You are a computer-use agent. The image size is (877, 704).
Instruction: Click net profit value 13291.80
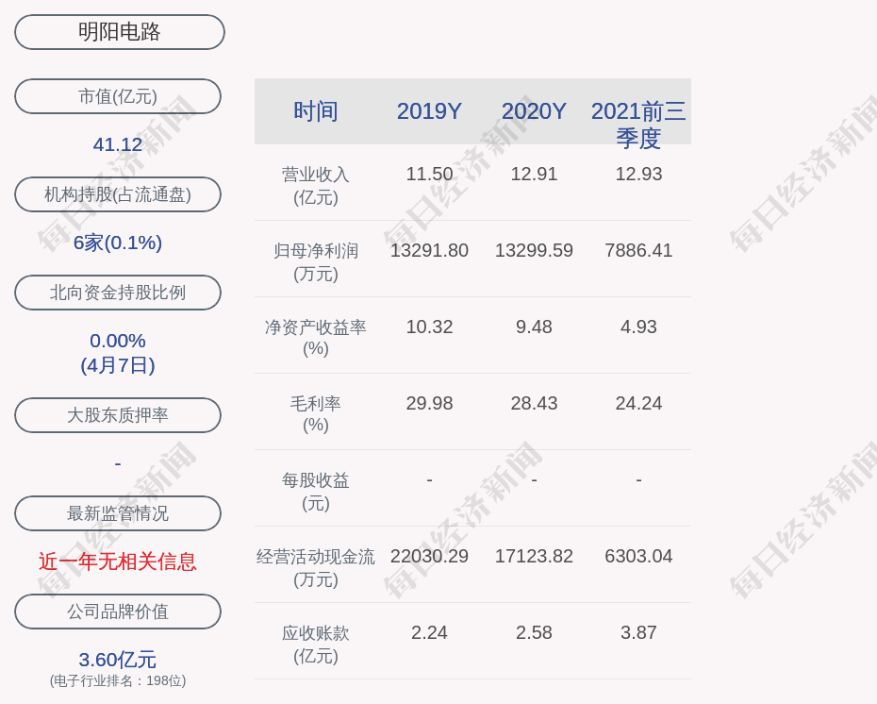(x=429, y=250)
